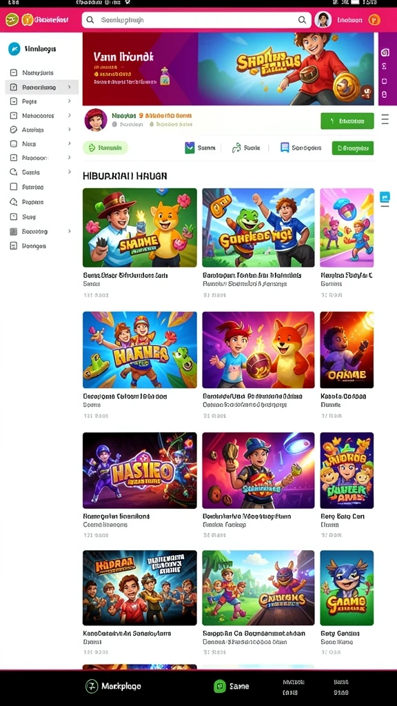Expand the chevron beside the last arrowed sidebar item

70,231
